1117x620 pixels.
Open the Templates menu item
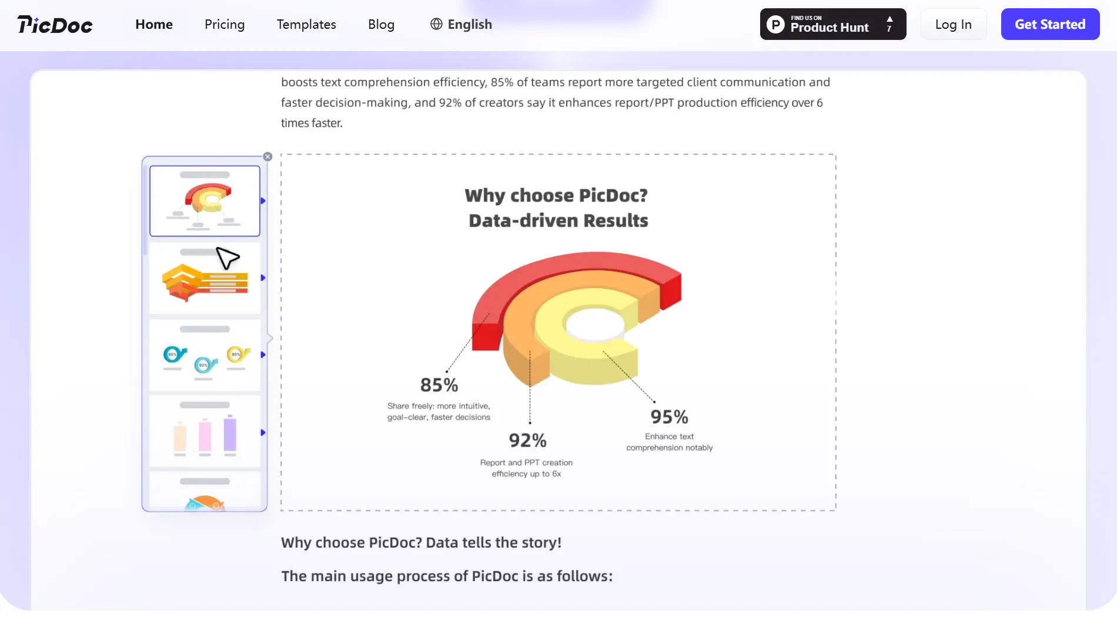point(306,25)
